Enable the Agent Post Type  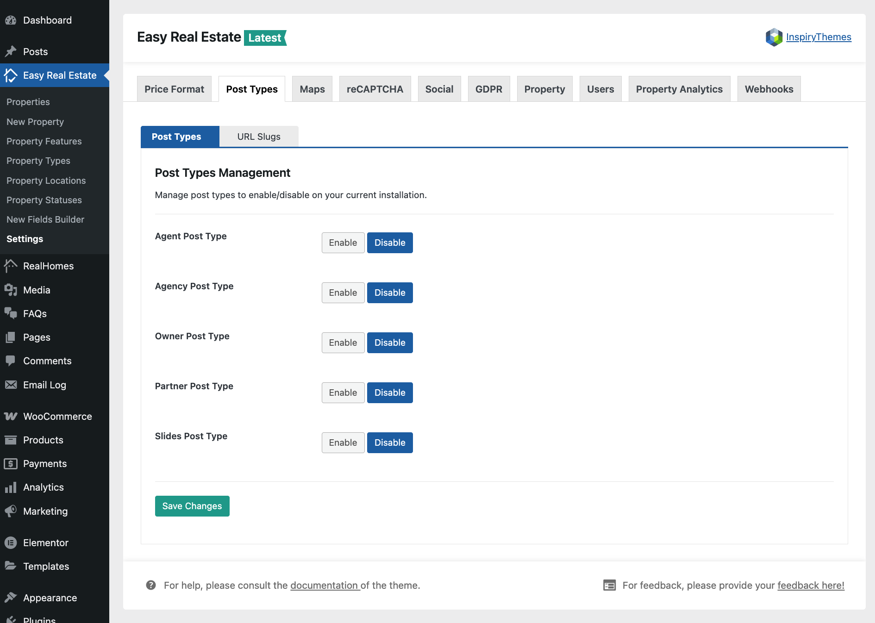pyautogui.click(x=343, y=243)
